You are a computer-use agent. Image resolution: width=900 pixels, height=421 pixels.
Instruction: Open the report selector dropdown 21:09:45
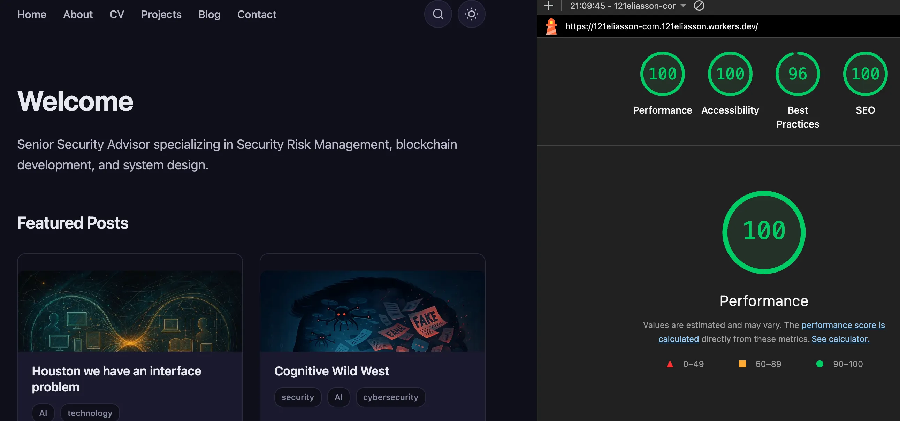pos(627,6)
